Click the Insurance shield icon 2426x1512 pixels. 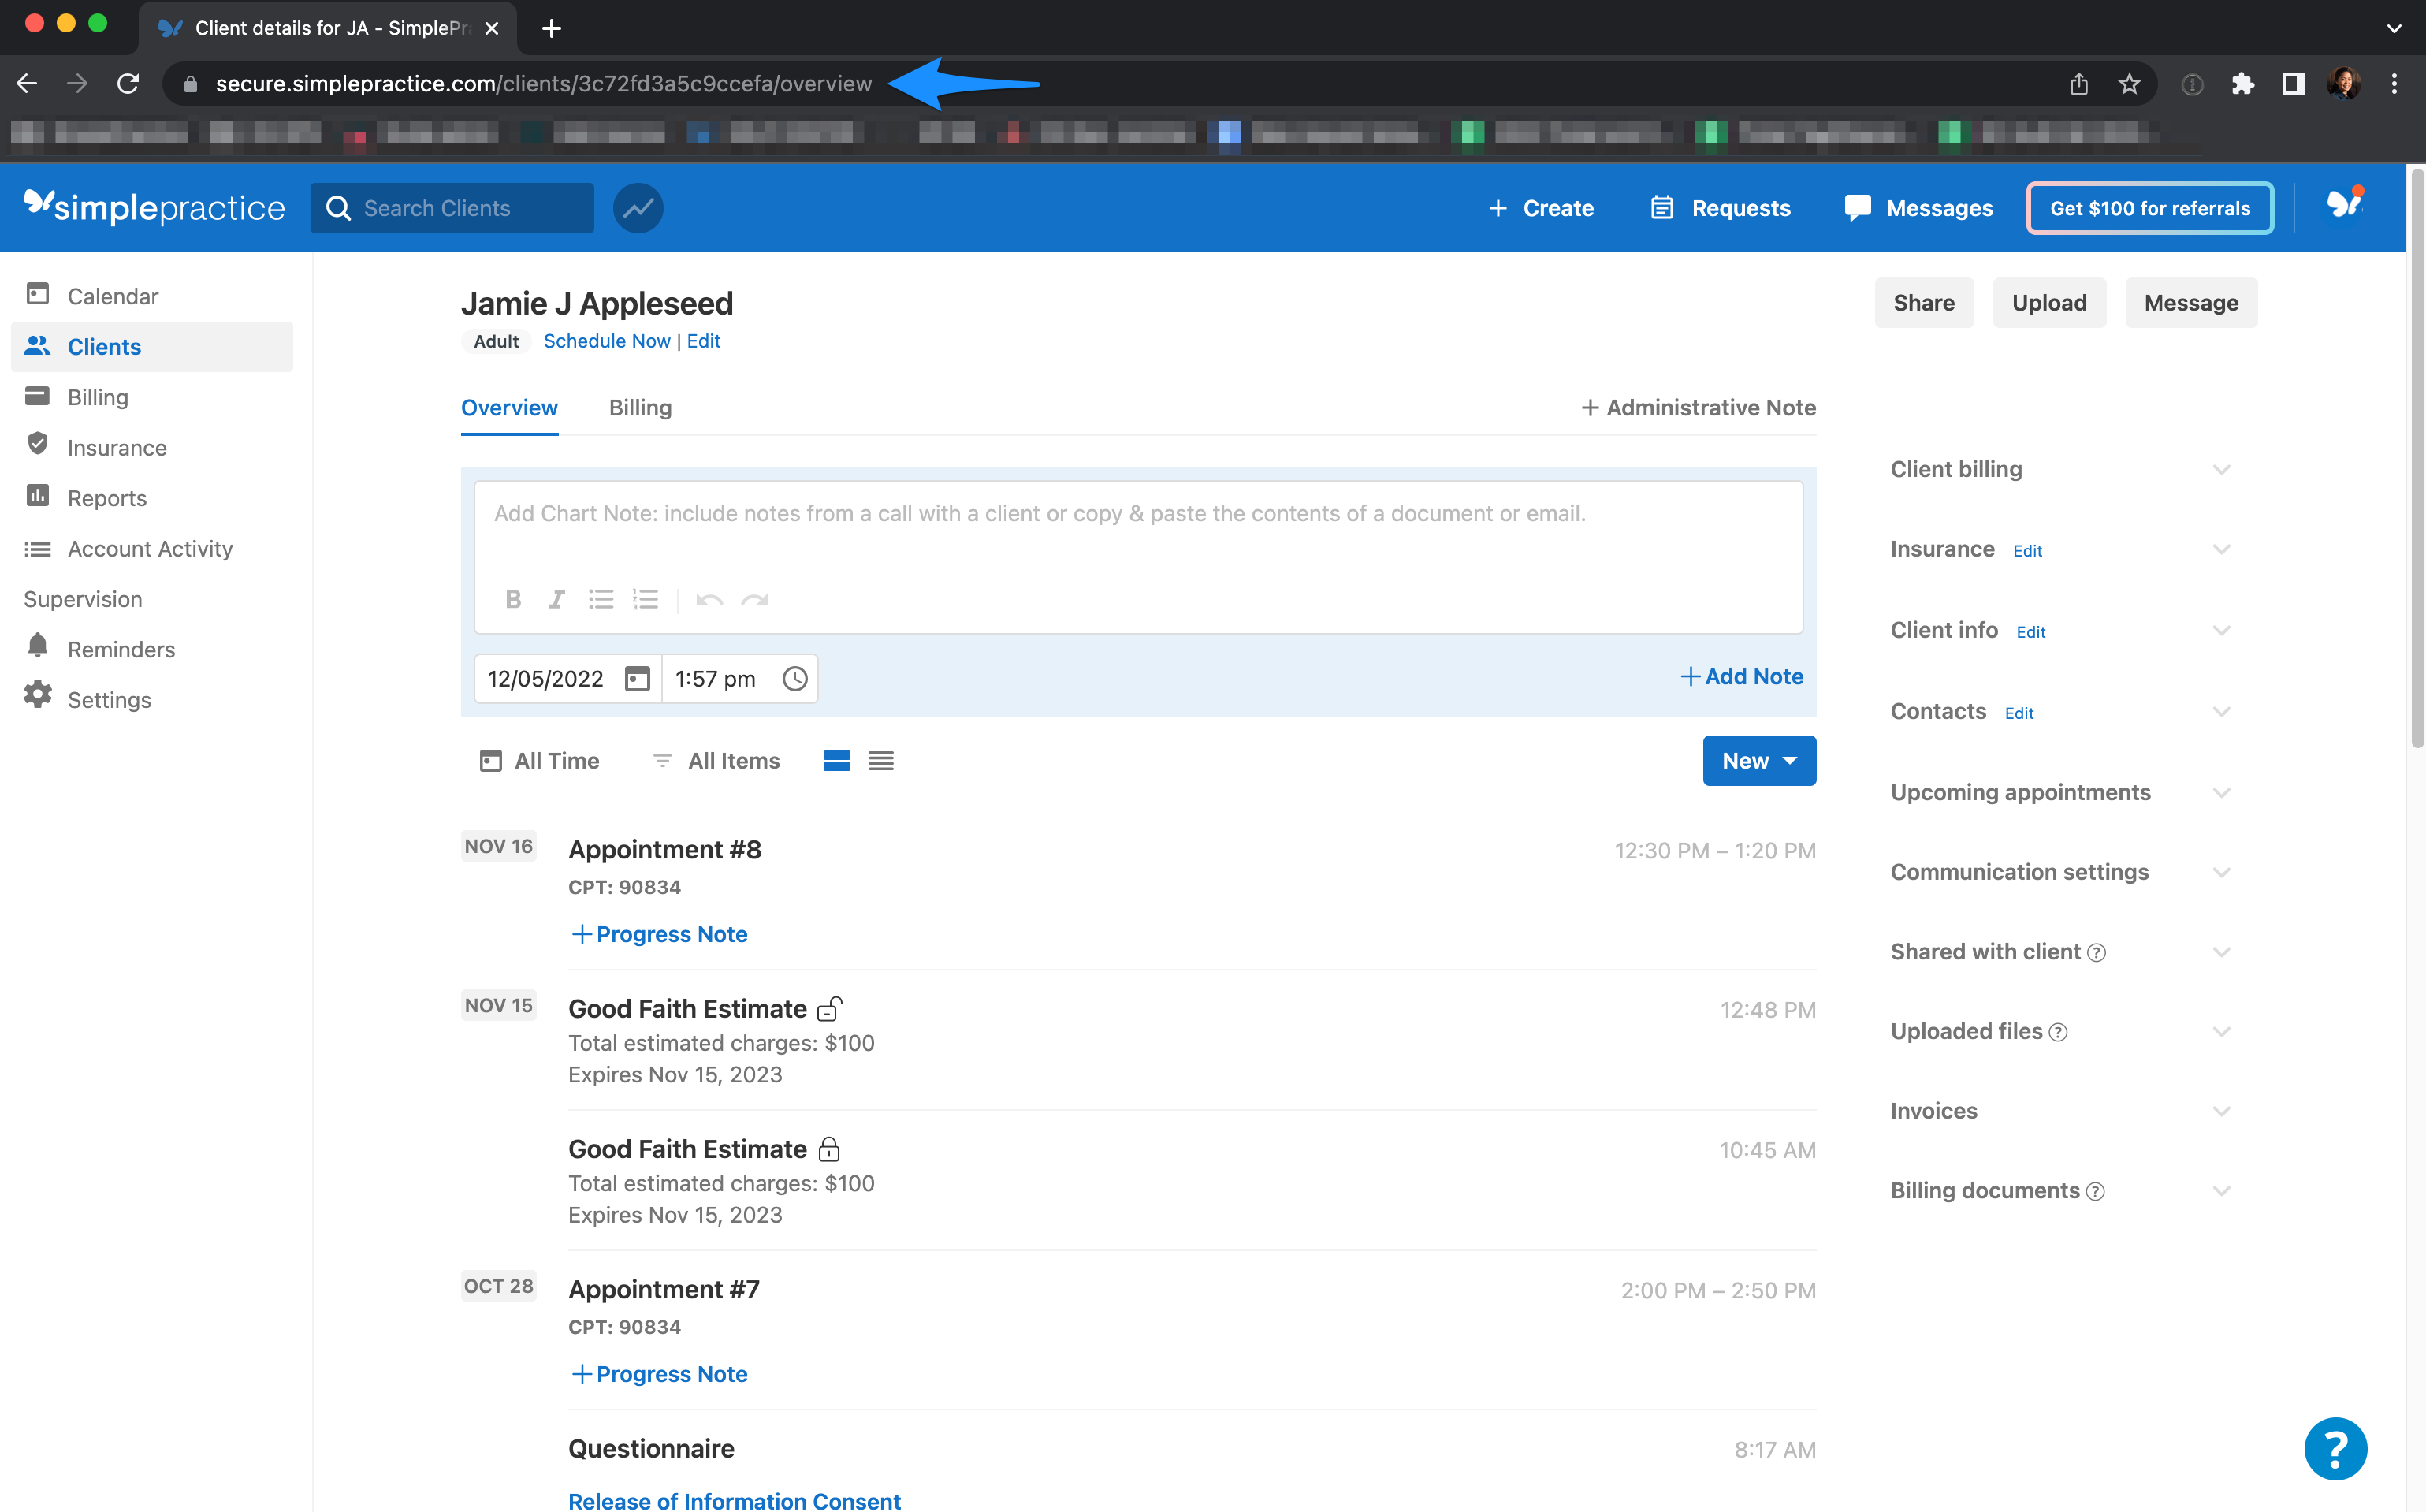(38, 447)
